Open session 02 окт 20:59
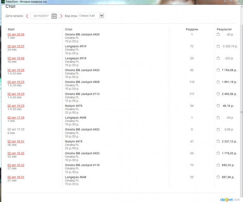 [16, 34]
